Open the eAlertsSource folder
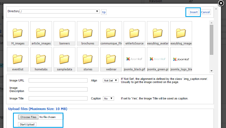The width and height of the screenshot is (226, 128). click(134, 33)
